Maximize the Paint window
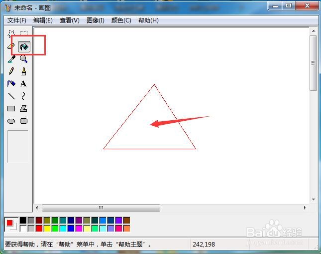The height and width of the screenshot is (254, 321). coord(289,6)
